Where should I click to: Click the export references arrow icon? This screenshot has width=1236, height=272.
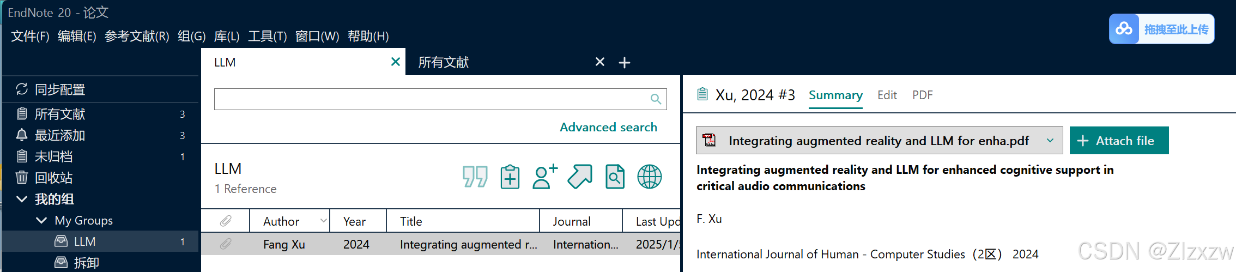(580, 177)
